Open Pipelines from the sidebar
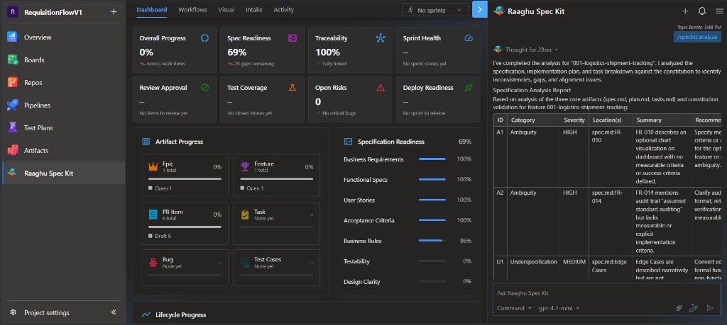 pos(63,105)
